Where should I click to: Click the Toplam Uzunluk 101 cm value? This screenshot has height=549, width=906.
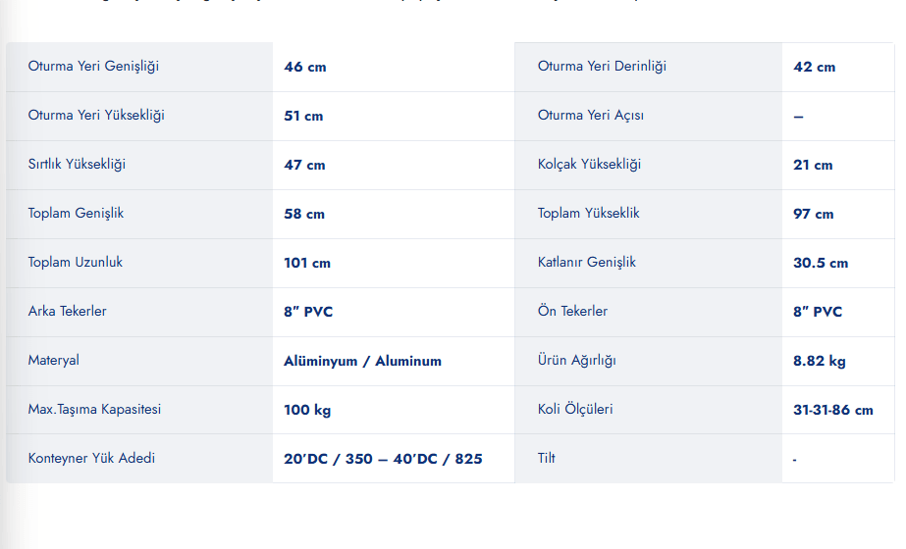pos(307,264)
